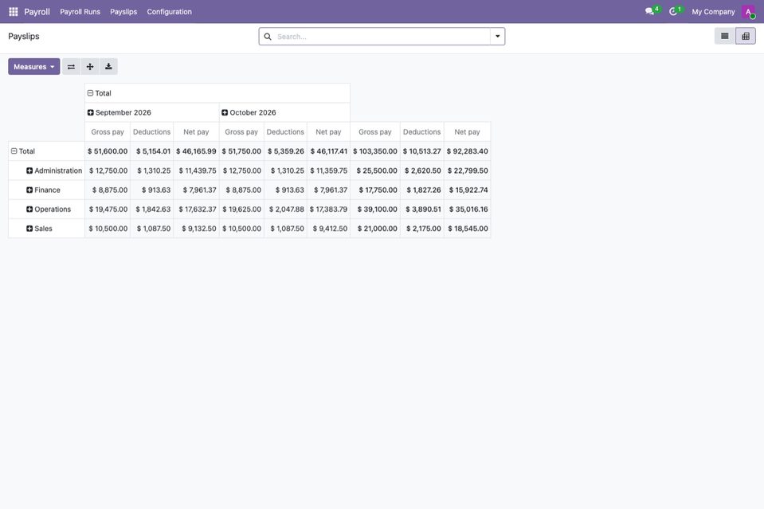This screenshot has width=764, height=509.
Task: Switch to pivot view
Action: 746,36
